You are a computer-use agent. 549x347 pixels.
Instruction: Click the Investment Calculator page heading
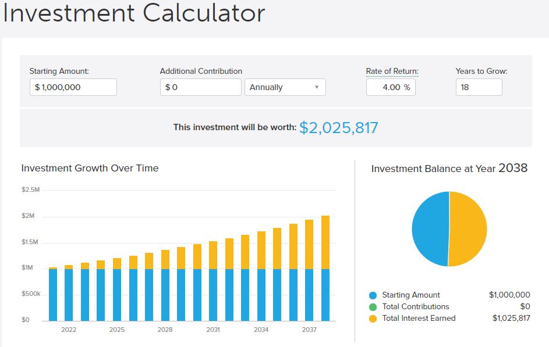pos(134,13)
